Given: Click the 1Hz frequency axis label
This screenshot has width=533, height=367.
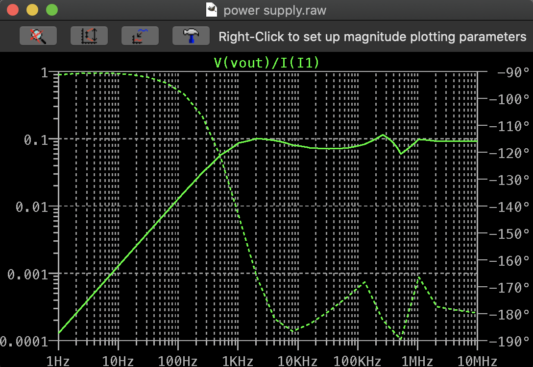Looking at the screenshot, I should (58, 361).
